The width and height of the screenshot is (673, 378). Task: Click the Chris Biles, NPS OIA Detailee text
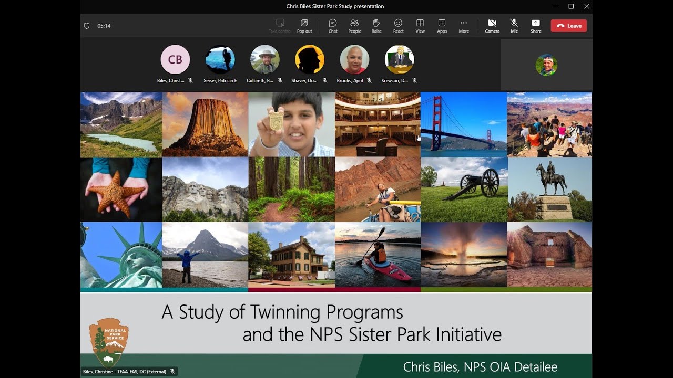[x=480, y=367]
